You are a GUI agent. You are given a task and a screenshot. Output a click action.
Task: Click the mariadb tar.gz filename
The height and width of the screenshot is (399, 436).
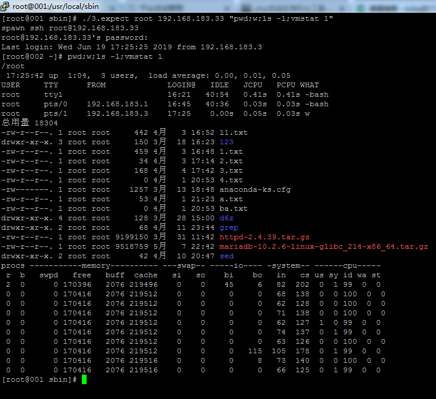coord(324,246)
